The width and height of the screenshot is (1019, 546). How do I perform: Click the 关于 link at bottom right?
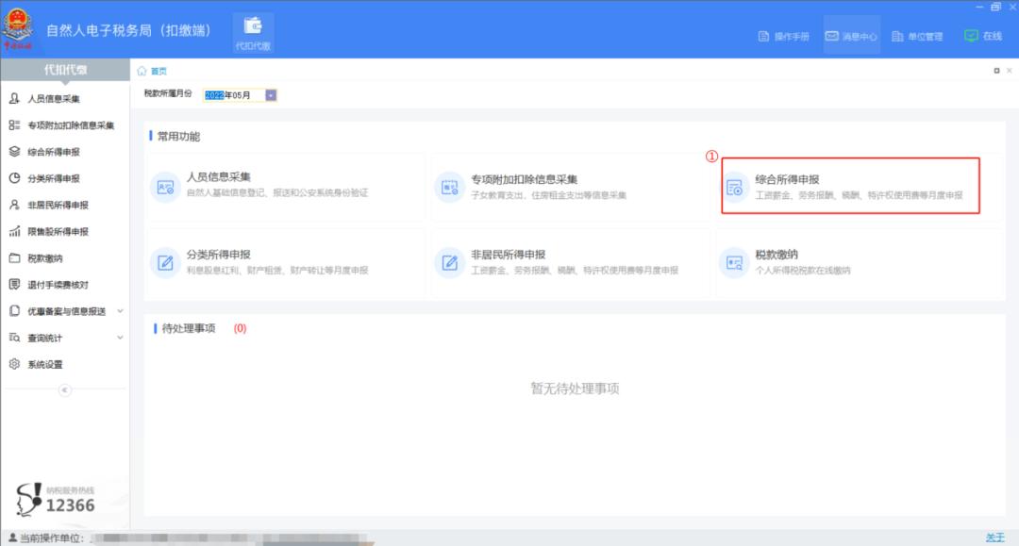(994, 538)
